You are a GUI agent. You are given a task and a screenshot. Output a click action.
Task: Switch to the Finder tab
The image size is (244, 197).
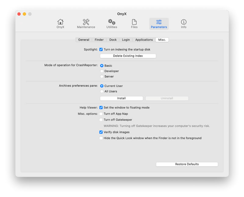pos(99,40)
